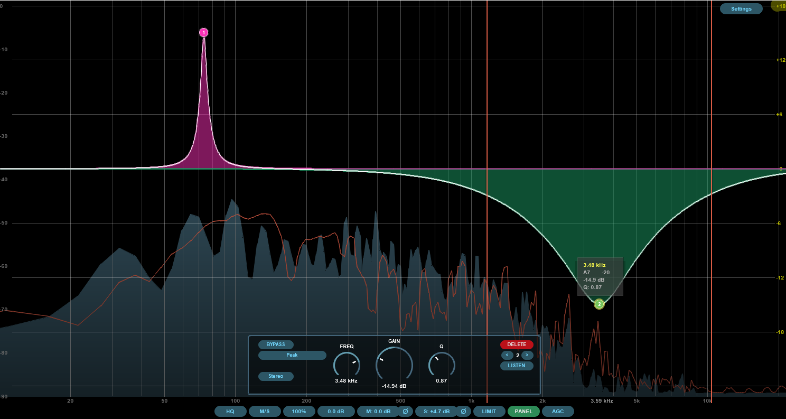Click the FREQ knob for band 2
The height and width of the screenshot is (419, 786).
pos(345,365)
